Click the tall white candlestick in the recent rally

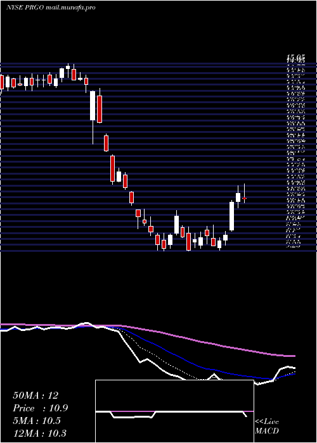pyautogui.click(x=231, y=216)
